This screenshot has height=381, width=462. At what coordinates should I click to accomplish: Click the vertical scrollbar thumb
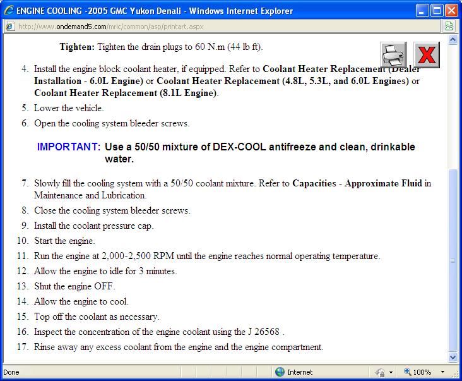coord(453,260)
